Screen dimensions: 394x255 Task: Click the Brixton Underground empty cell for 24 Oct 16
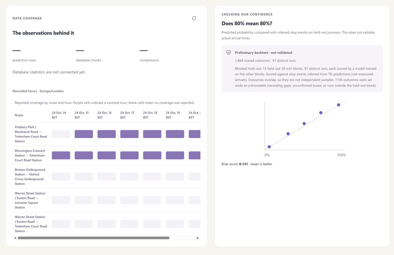click(x=107, y=177)
